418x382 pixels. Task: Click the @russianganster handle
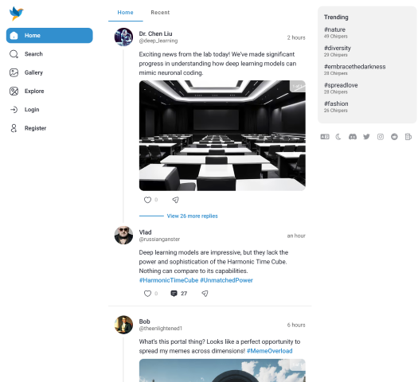(159, 240)
